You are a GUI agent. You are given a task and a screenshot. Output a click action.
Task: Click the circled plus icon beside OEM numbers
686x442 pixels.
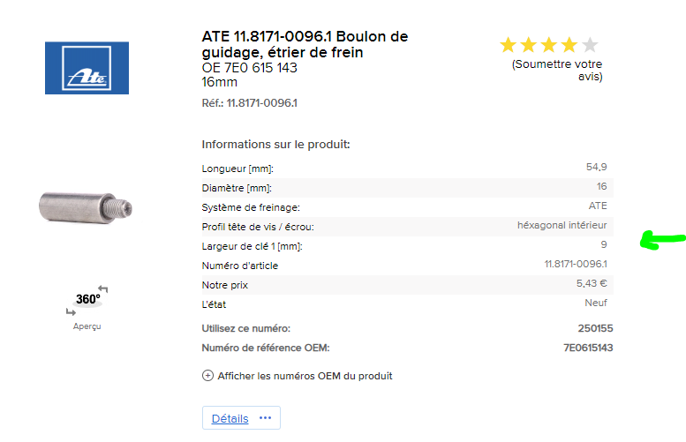pyautogui.click(x=208, y=375)
